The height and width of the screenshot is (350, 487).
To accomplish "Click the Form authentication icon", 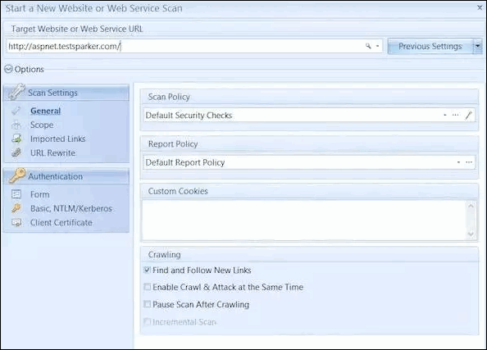I will pyautogui.click(x=16, y=194).
